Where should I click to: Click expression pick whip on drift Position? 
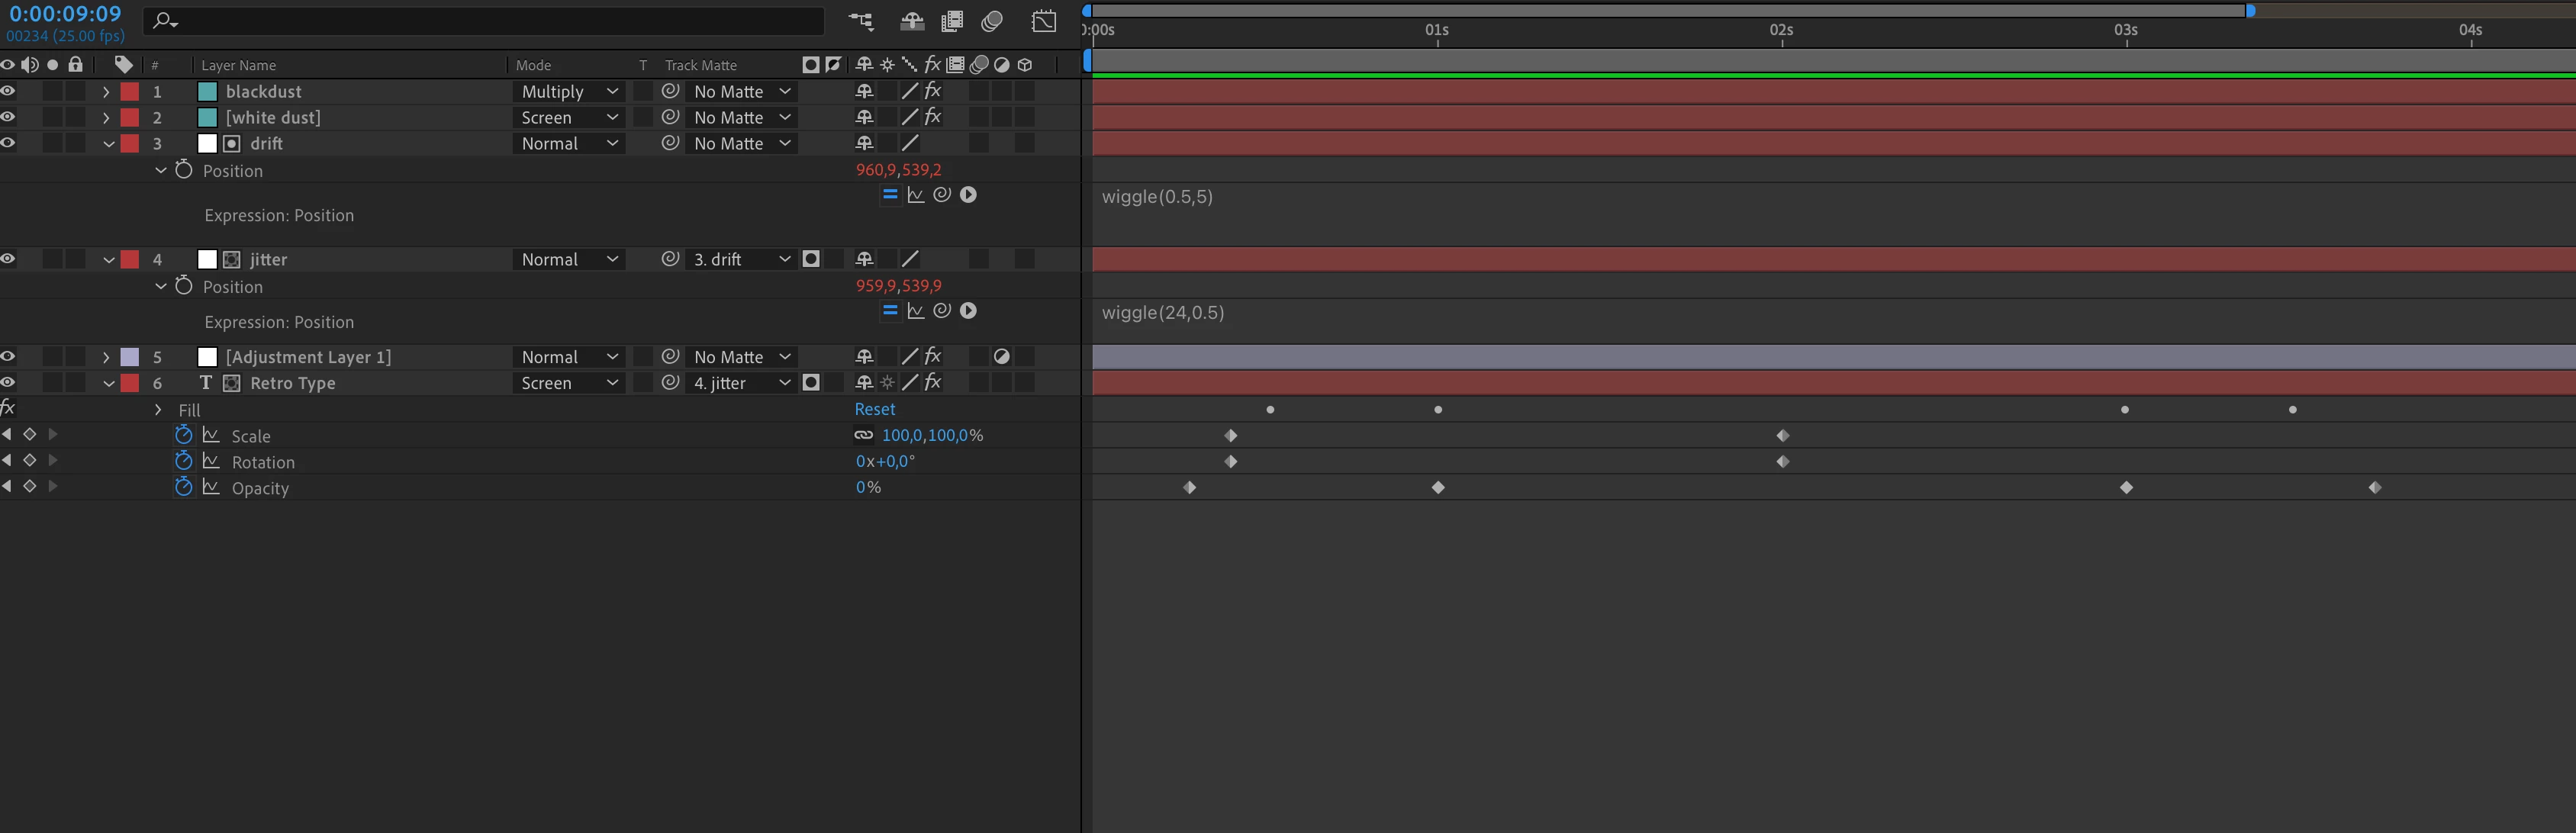[x=941, y=195]
